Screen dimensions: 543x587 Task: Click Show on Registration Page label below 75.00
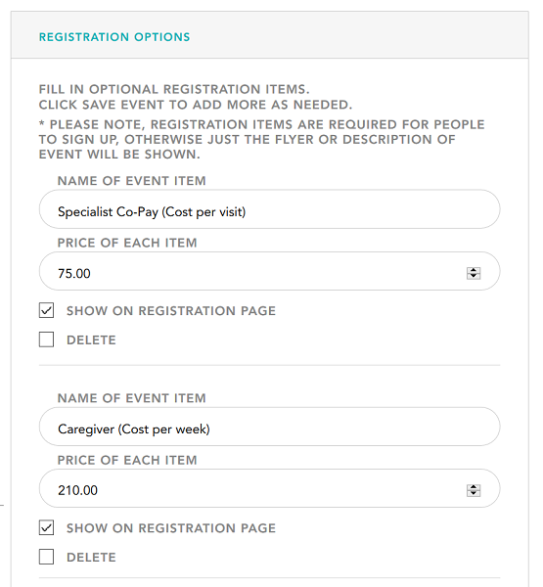[x=171, y=311]
